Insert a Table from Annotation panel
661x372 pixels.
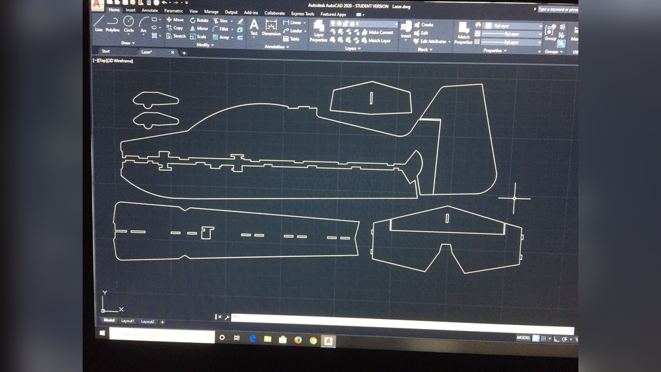pyautogui.click(x=291, y=39)
